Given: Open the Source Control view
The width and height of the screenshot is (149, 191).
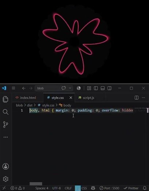Looking at the screenshot, I should tap(5, 125).
